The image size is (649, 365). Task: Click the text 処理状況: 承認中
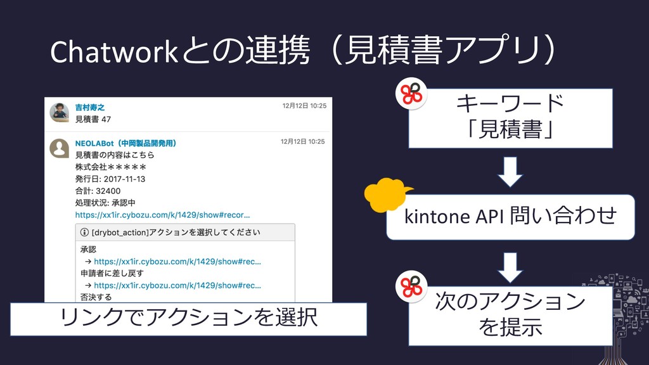[x=105, y=203]
